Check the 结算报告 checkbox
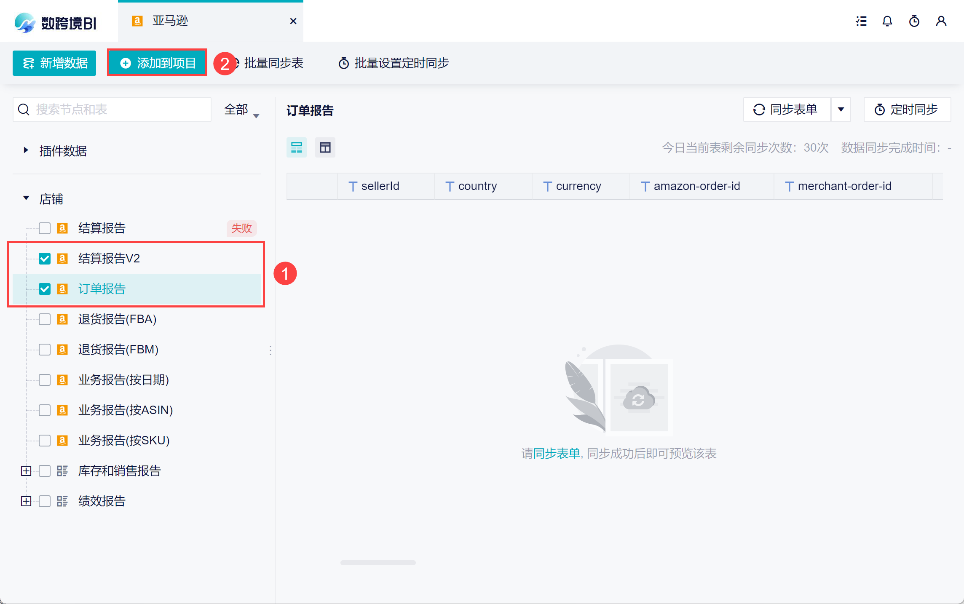964x604 pixels. coord(45,228)
